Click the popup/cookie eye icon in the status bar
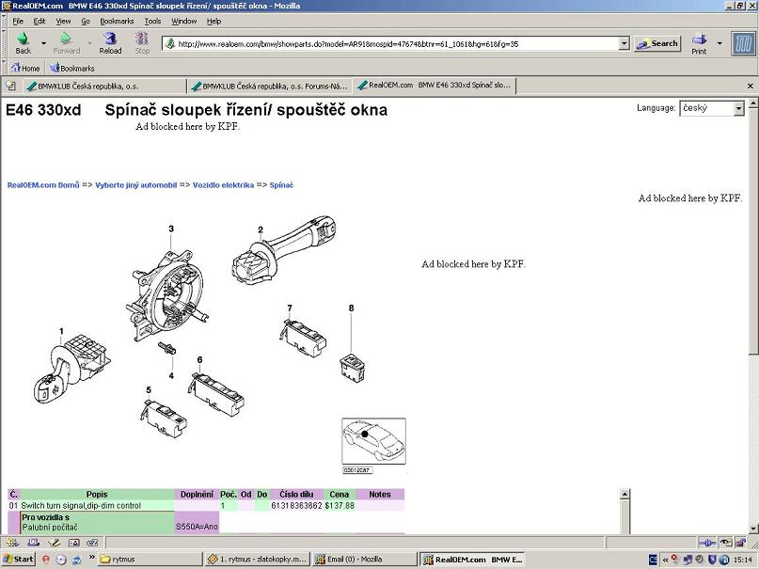Viewport: 759px width, 569px height. [725, 543]
